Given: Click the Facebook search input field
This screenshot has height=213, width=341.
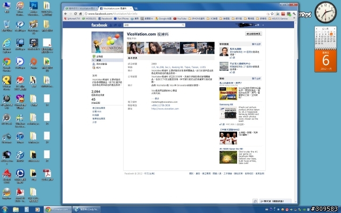Looking at the screenshot, I should click(153, 25).
